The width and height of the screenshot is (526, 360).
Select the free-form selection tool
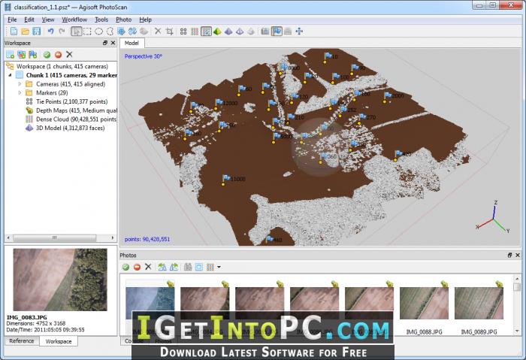[x=110, y=32]
